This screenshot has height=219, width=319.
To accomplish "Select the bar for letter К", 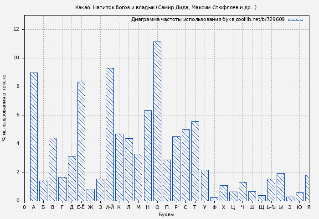I will [119, 167].
